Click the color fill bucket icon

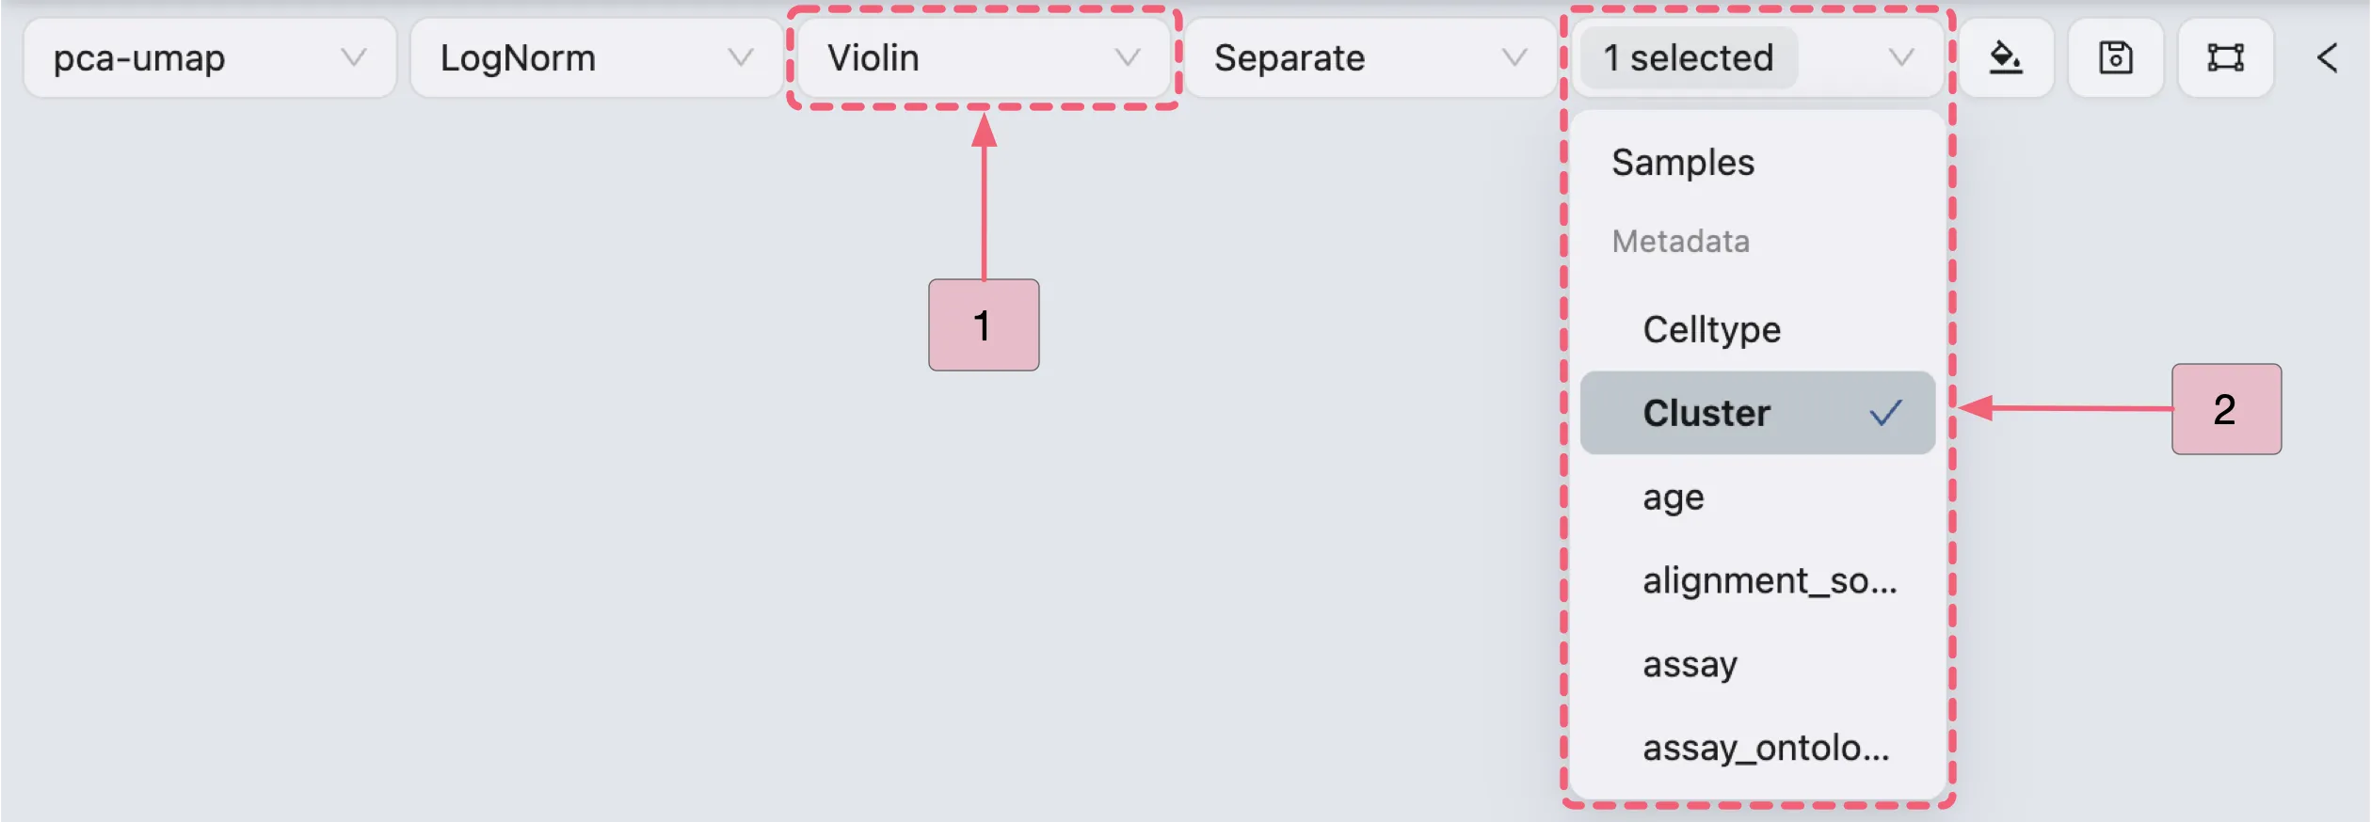click(2006, 57)
